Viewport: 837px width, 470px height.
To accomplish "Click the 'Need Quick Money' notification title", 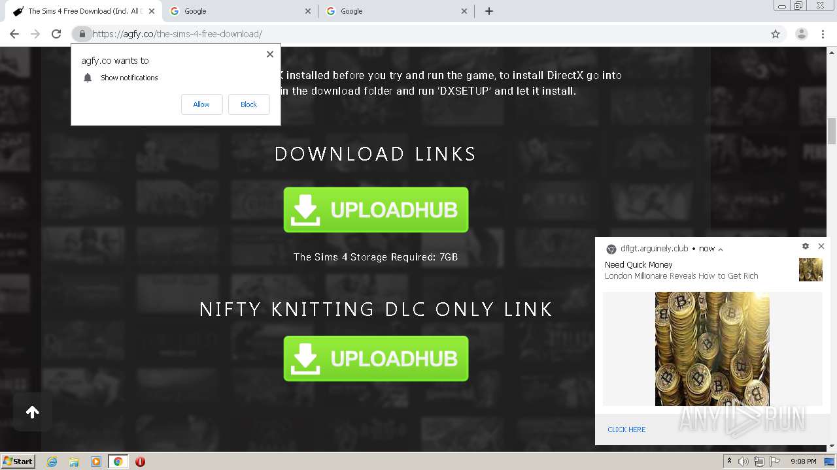I will (639, 265).
